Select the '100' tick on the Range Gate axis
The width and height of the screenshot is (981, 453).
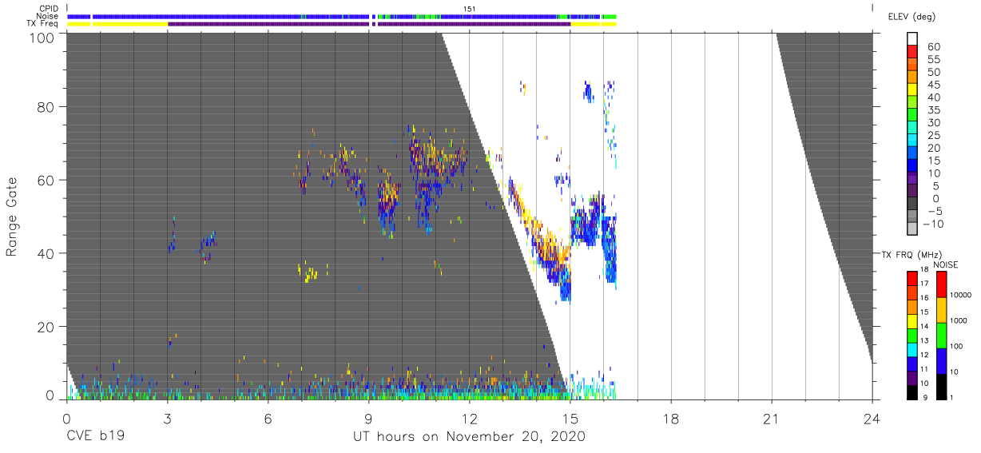43,38
